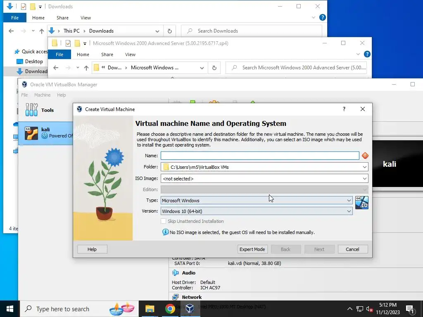Image resolution: width=423 pixels, height=317 pixels.
Task: Open the notification center icon
Action: click(x=410, y=309)
